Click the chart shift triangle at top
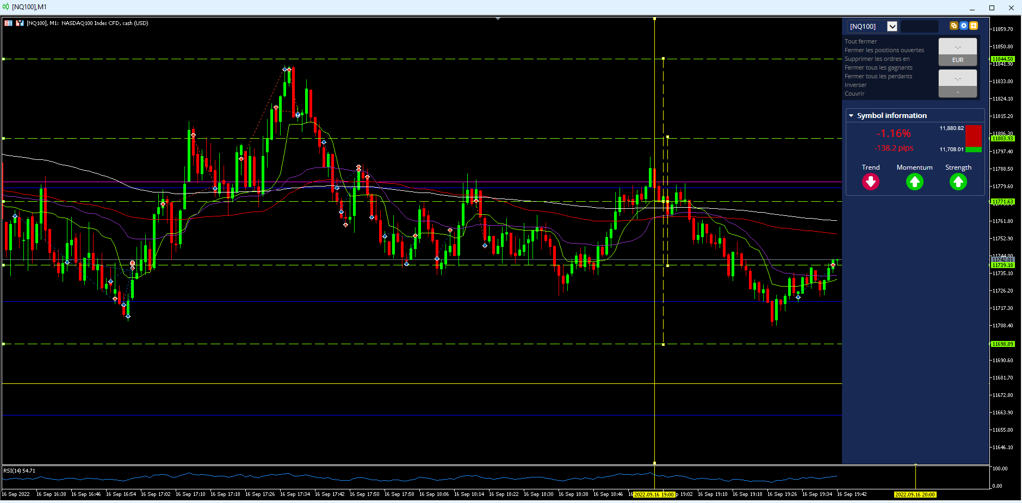 498,18
